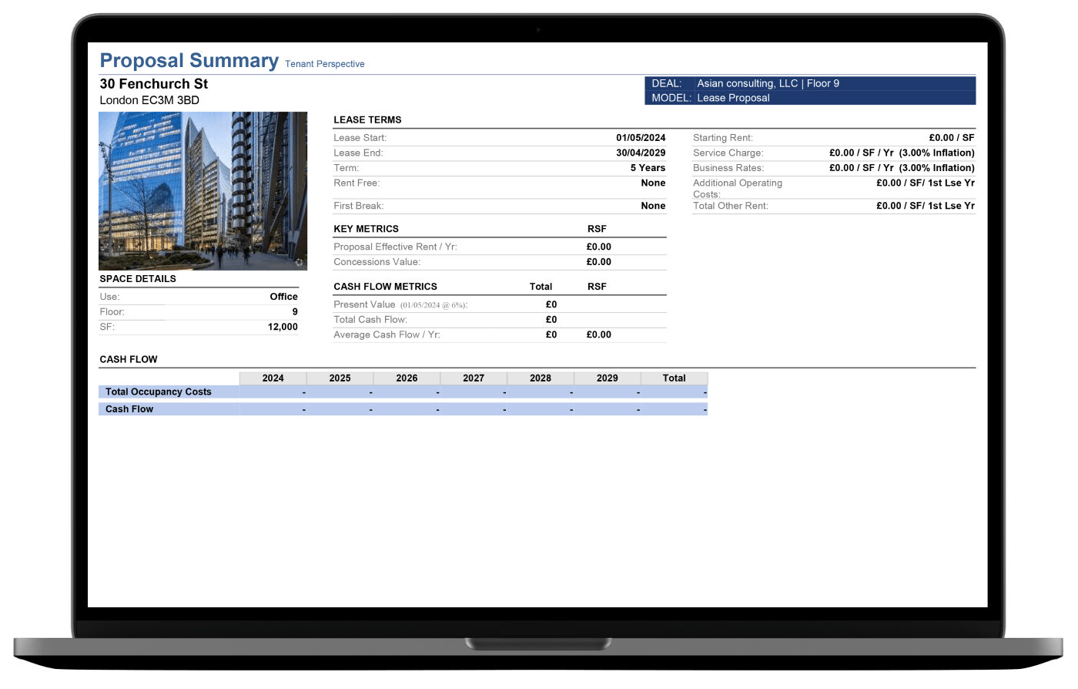Click the Proposal Summary title
This screenshot has height=689, width=1078.
(x=189, y=61)
